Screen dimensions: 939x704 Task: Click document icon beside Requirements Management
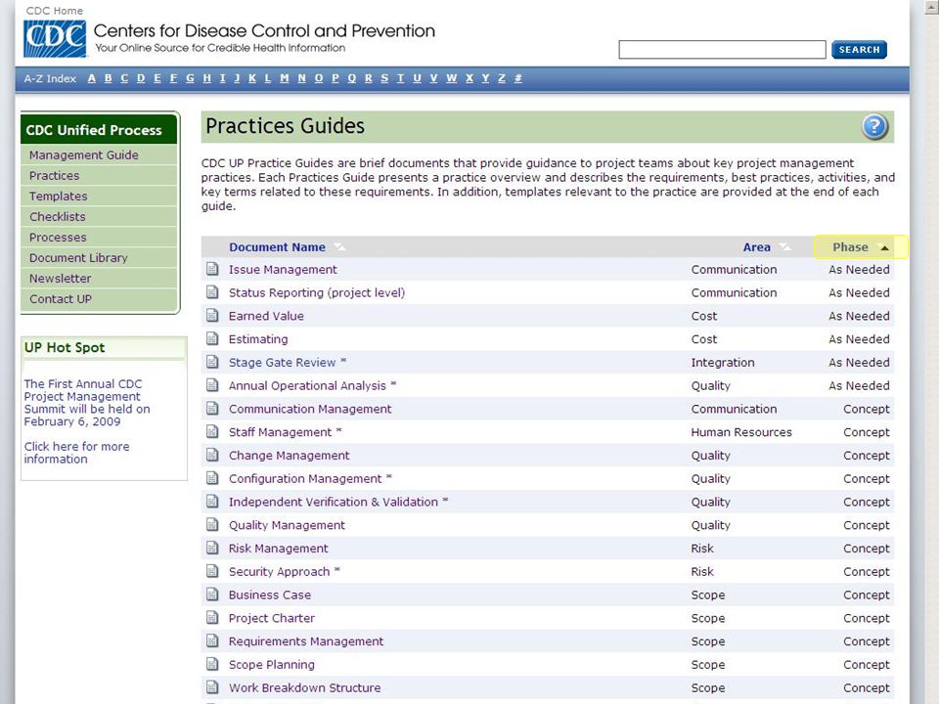tap(212, 640)
